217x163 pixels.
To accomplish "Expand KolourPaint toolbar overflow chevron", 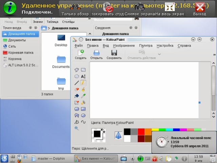I will point(214,55).
